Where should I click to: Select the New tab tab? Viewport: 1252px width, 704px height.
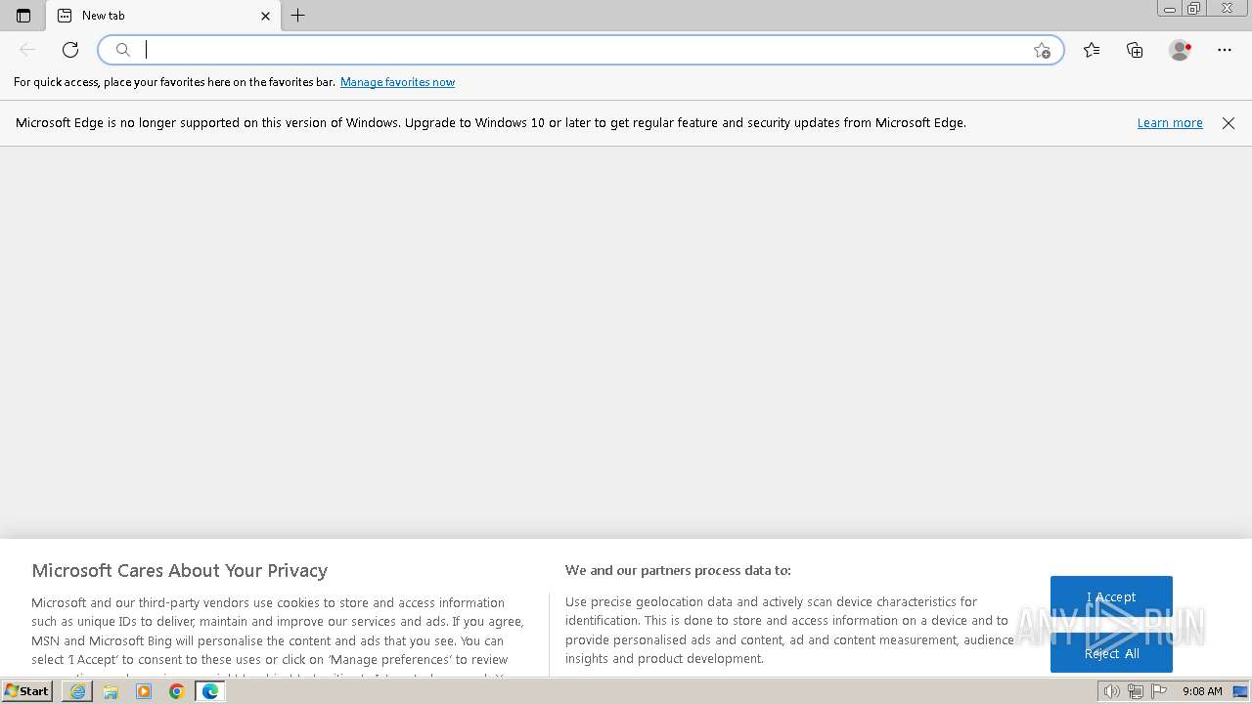[x=163, y=16]
